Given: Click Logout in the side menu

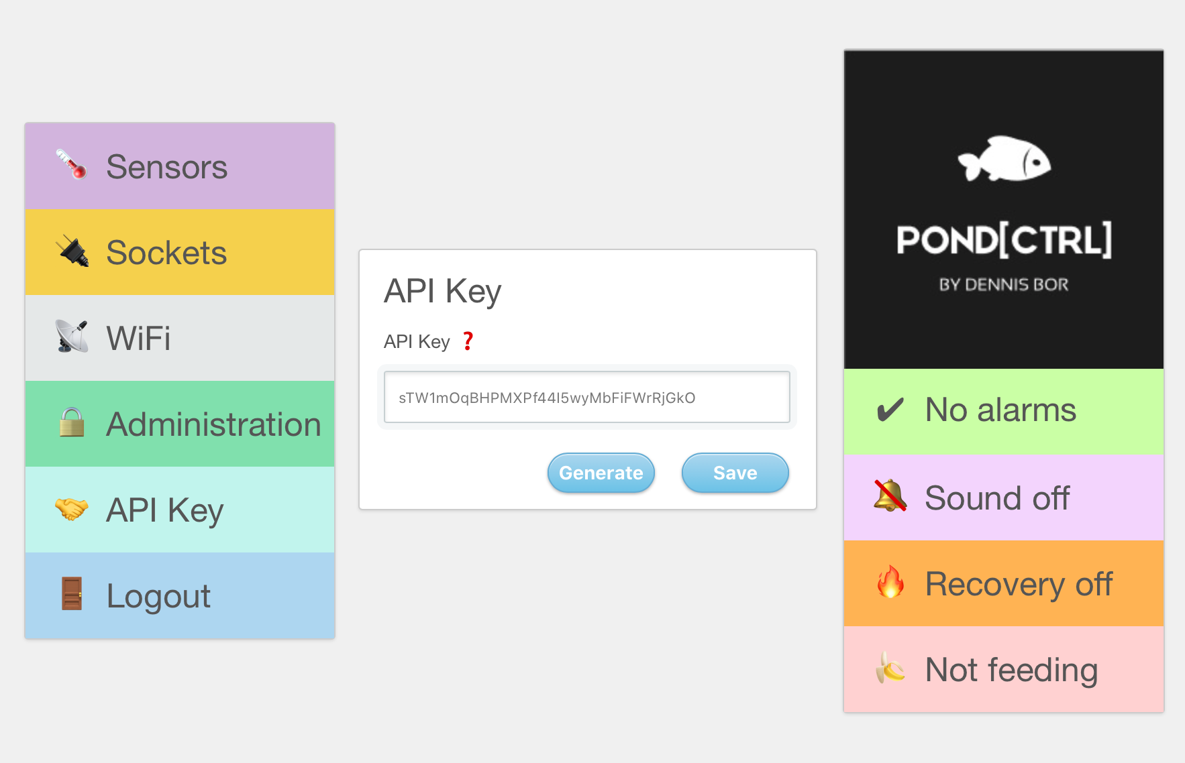Looking at the screenshot, I should pyautogui.click(x=180, y=595).
